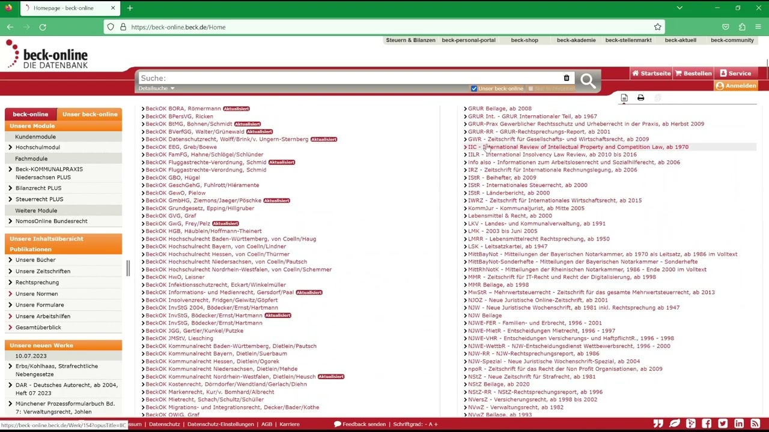Open IIC International Review link
The height and width of the screenshot is (432, 769).
(578, 147)
